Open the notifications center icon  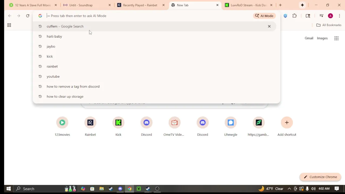click(x=337, y=189)
